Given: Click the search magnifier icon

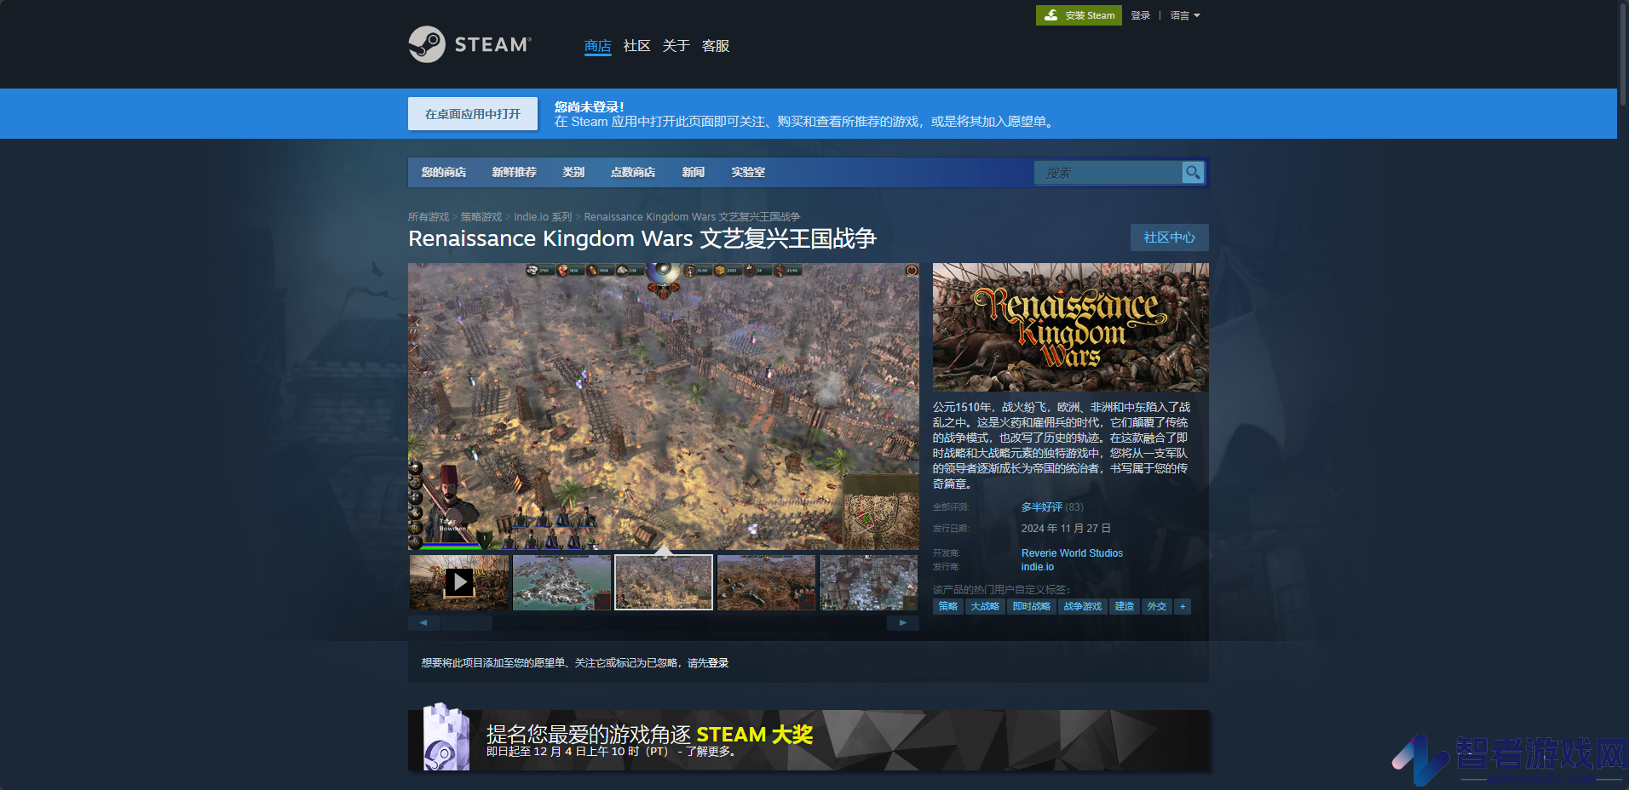Looking at the screenshot, I should (x=1193, y=172).
